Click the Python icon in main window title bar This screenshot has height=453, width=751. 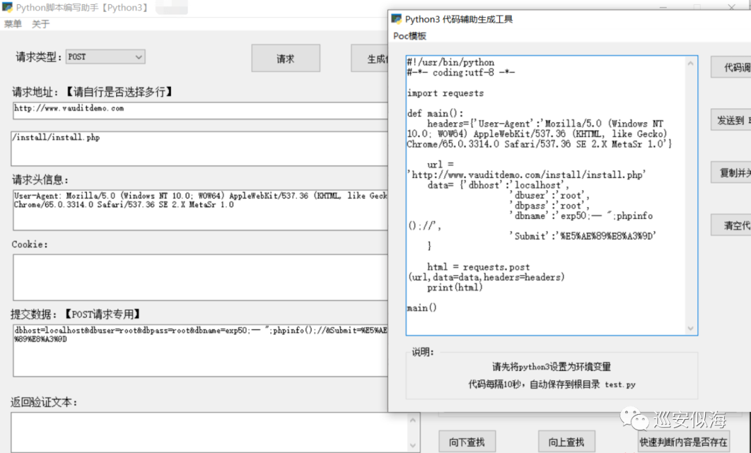click(7, 7)
